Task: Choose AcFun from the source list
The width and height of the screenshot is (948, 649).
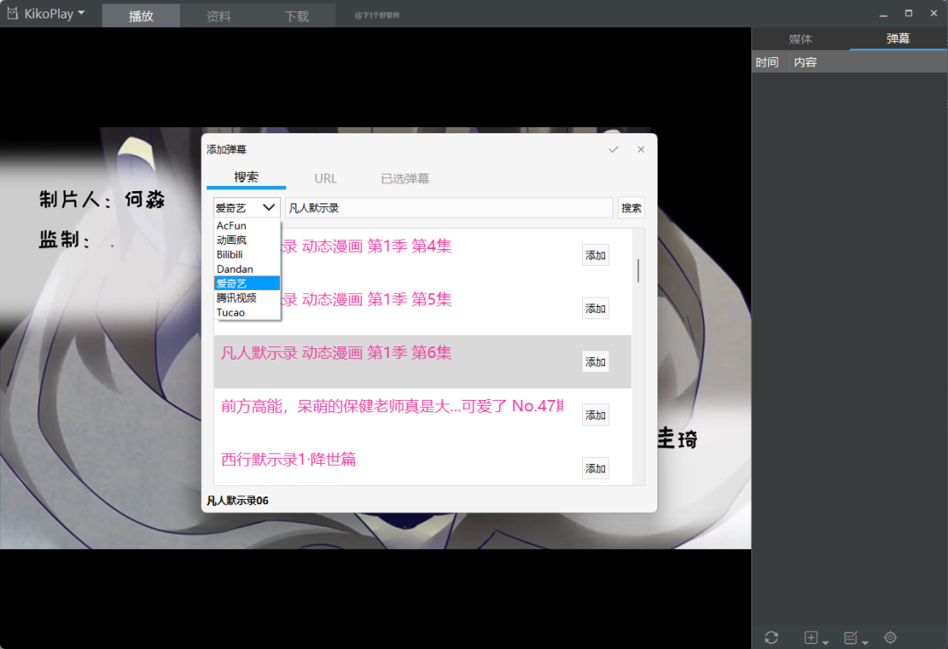Action: pyautogui.click(x=247, y=225)
